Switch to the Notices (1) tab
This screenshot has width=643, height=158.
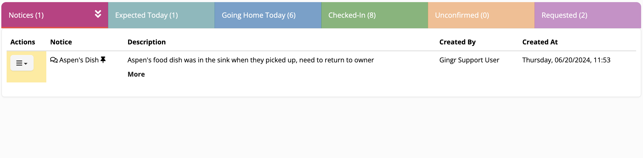click(26, 15)
